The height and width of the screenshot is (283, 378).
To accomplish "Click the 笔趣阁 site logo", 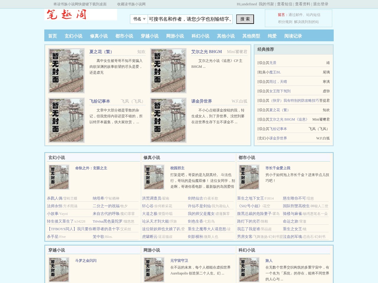I will pos(66,15).
